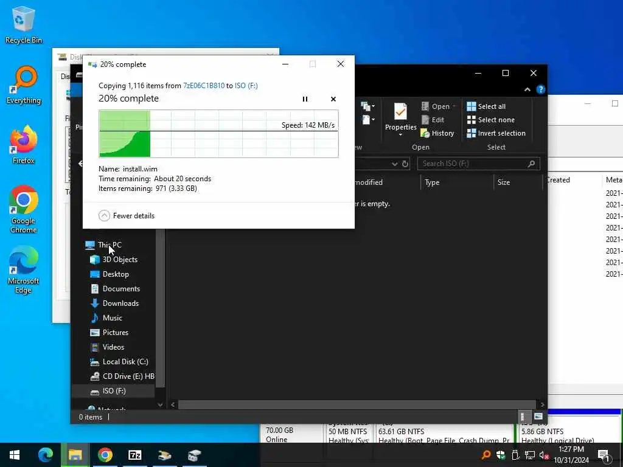The image size is (623, 467).
Task: Click the muted volume tray icon
Action: [544, 455]
